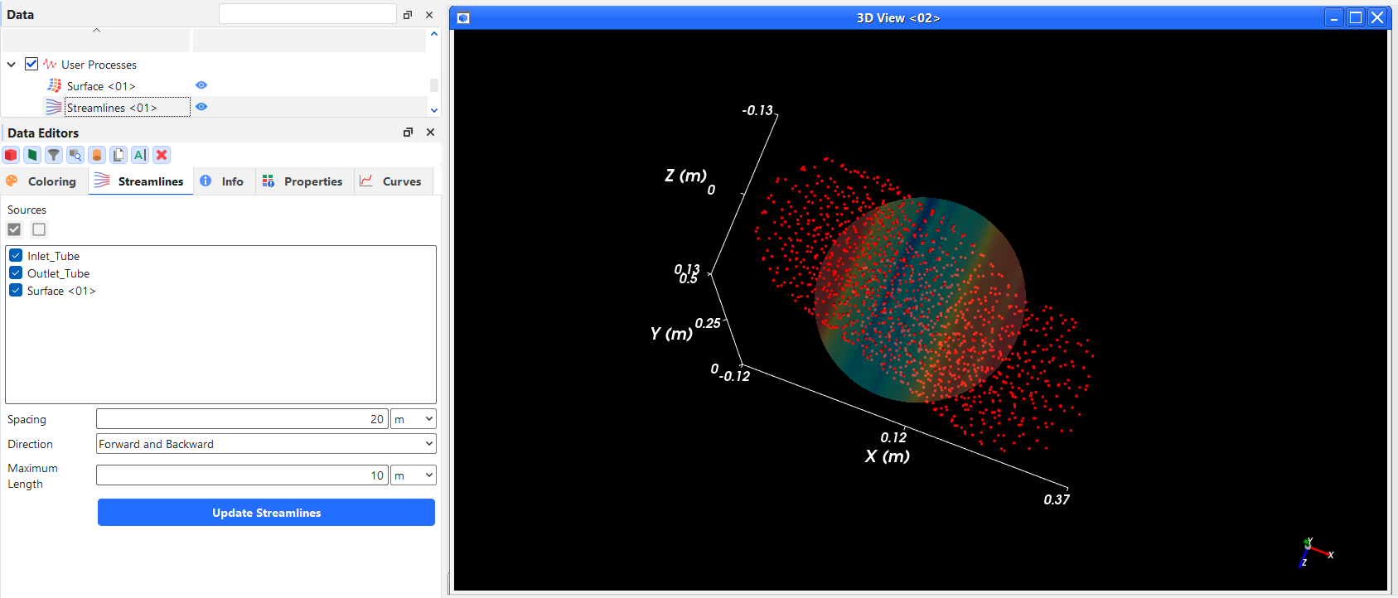The width and height of the screenshot is (1398, 598).
Task: Toggle visibility eye for Surface <01>
Action: point(201,85)
